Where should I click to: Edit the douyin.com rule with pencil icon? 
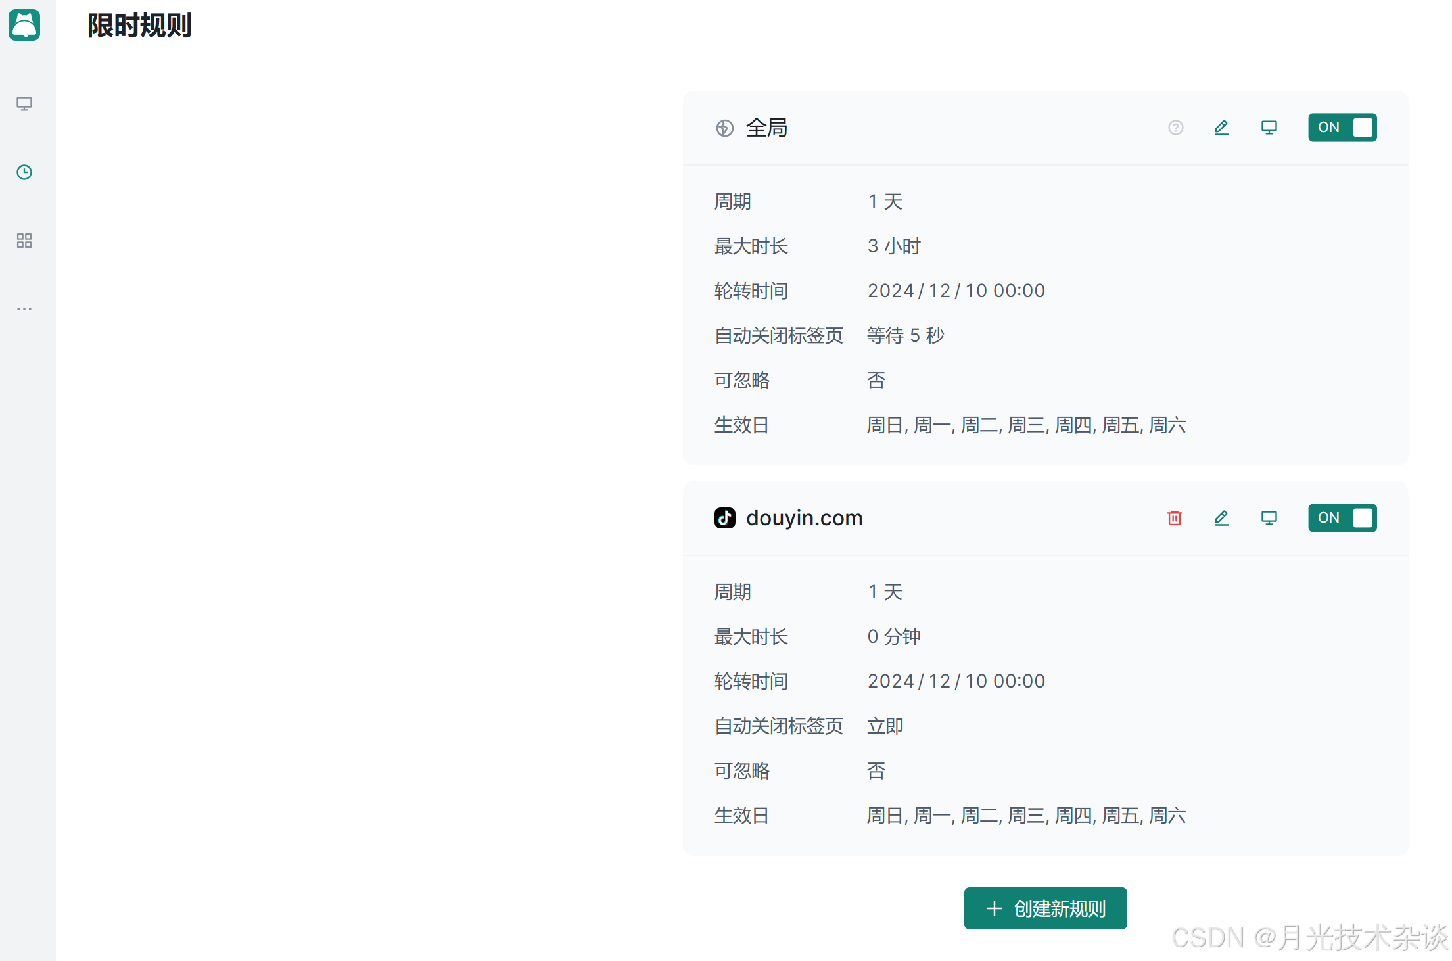[1221, 518]
